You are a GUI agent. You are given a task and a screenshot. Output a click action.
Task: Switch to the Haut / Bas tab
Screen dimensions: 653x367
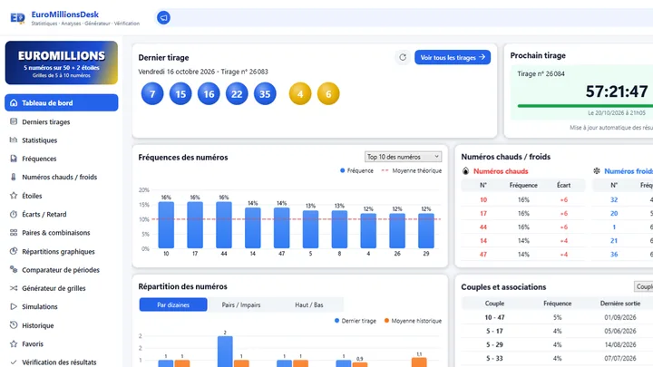click(x=309, y=304)
